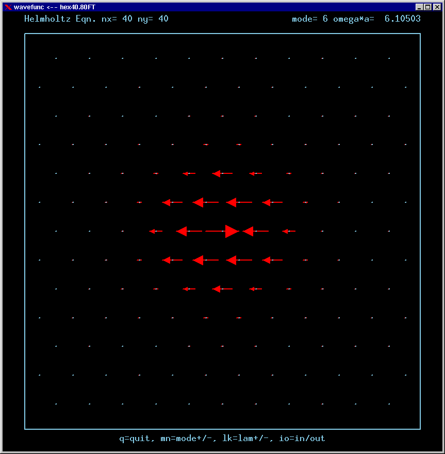Click the 6.10503 frequency value
445x454 pixels.
click(x=403, y=19)
